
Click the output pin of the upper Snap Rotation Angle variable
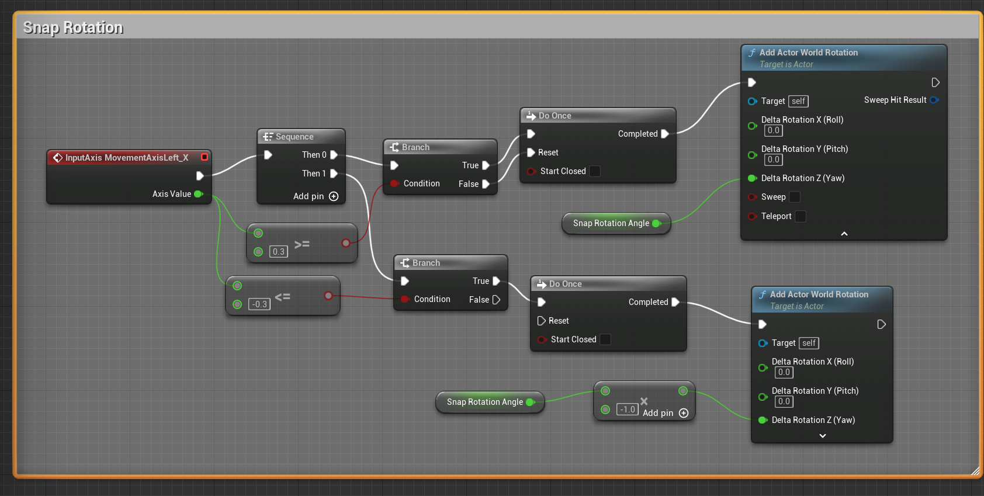(657, 223)
